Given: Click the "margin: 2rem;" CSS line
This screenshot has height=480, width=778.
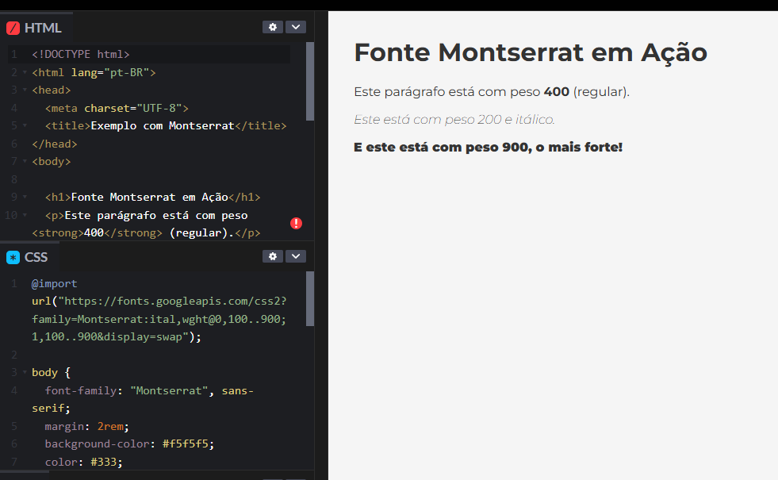Looking at the screenshot, I should [86, 426].
